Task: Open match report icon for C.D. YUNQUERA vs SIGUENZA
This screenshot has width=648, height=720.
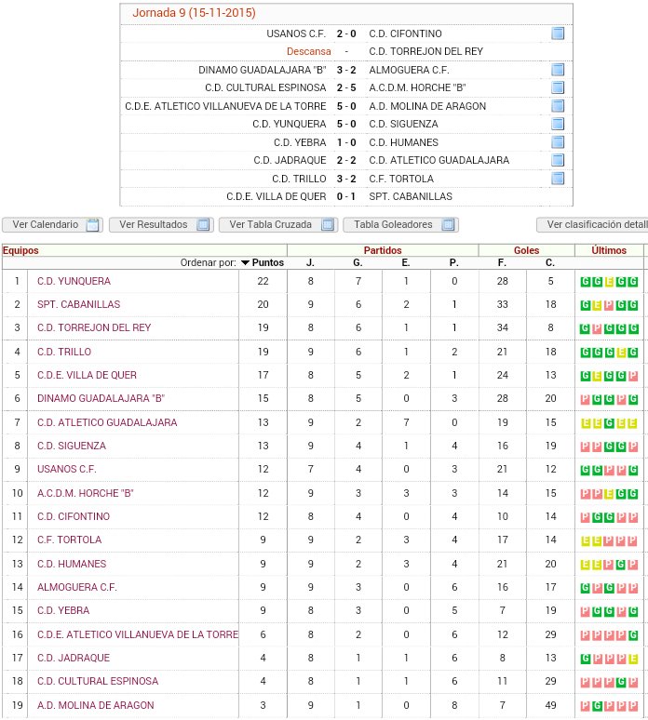Action: point(558,124)
